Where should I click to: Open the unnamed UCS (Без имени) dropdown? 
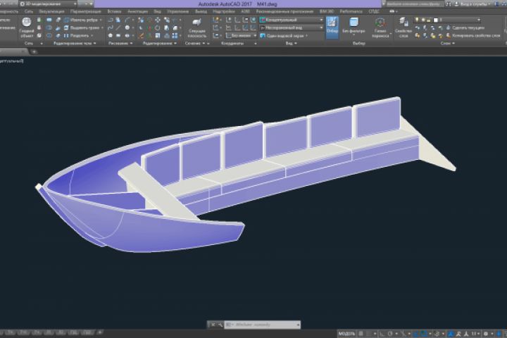click(x=241, y=36)
